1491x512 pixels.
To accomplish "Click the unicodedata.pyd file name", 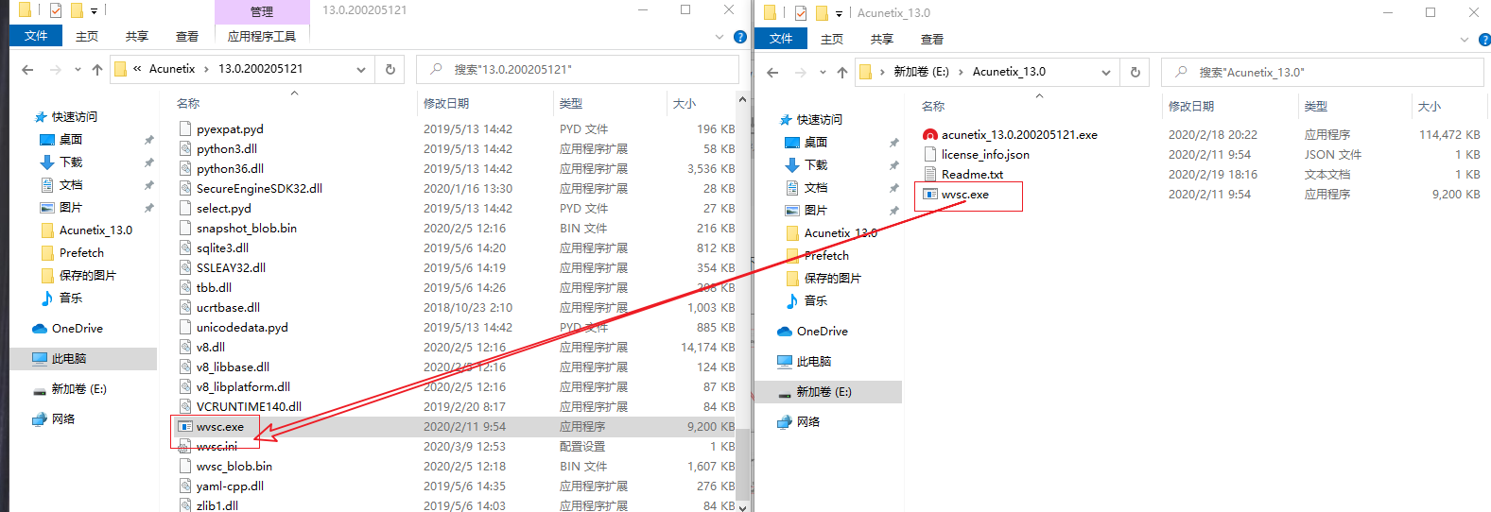I will 242,327.
